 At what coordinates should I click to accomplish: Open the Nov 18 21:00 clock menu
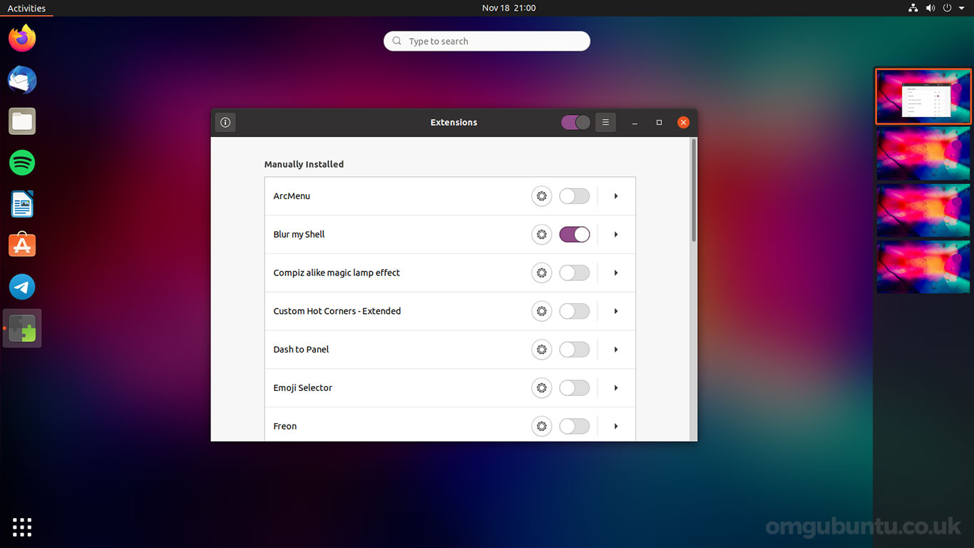[x=508, y=8]
